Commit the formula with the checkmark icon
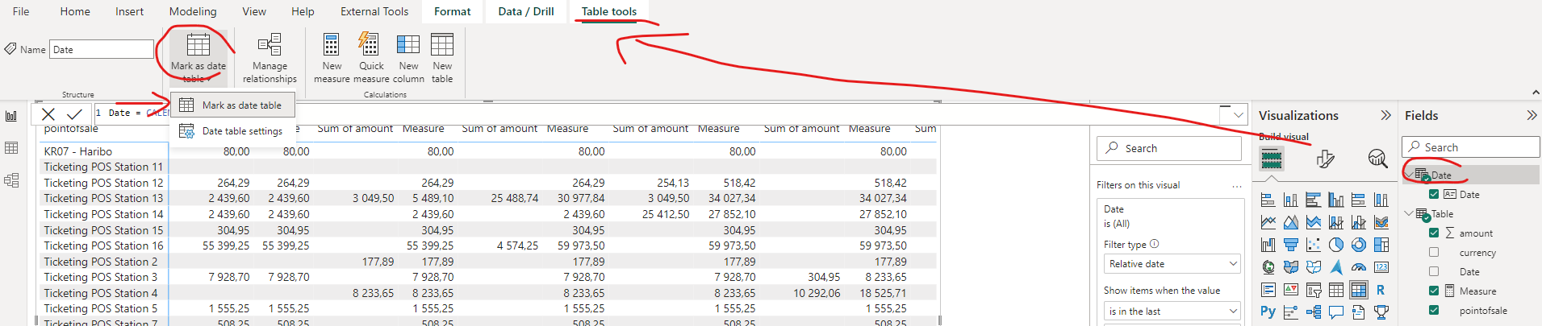 pos(75,114)
